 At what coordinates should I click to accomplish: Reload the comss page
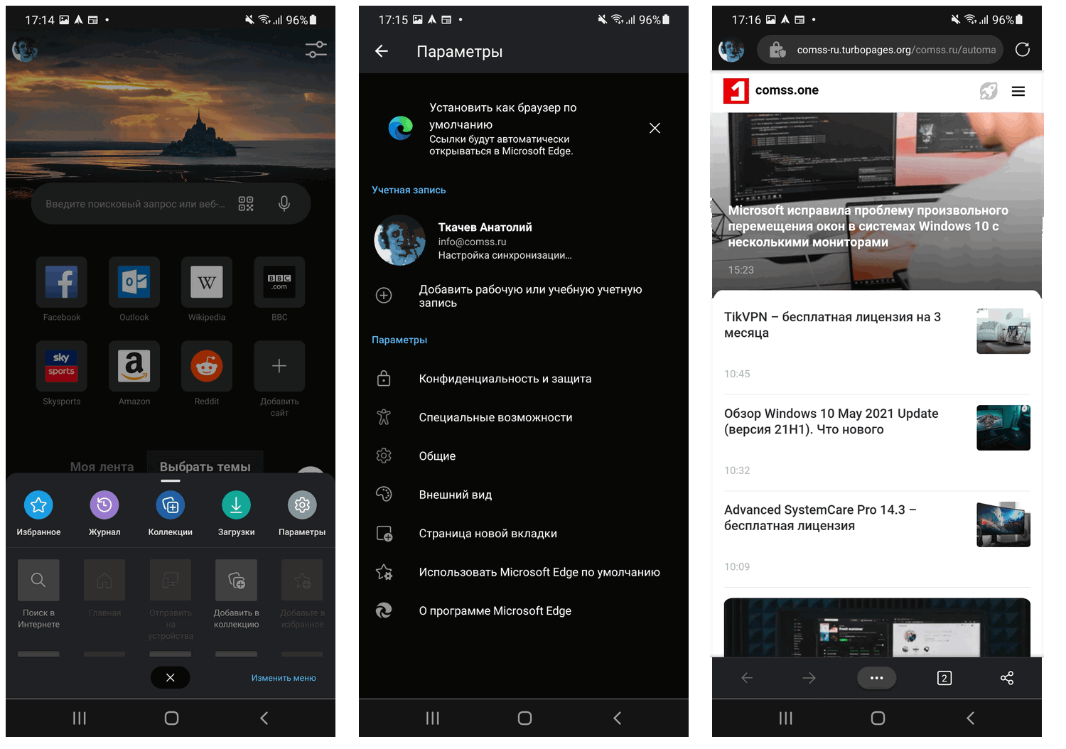pyautogui.click(x=1023, y=50)
